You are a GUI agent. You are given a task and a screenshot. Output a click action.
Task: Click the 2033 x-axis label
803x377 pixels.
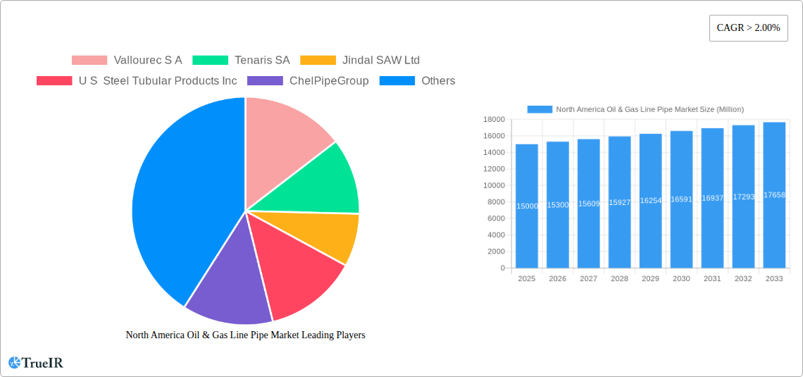pos(774,278)
